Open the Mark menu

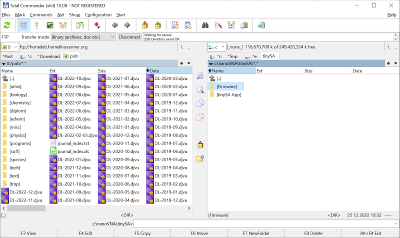pyautogui.click(x=20, y=15)
